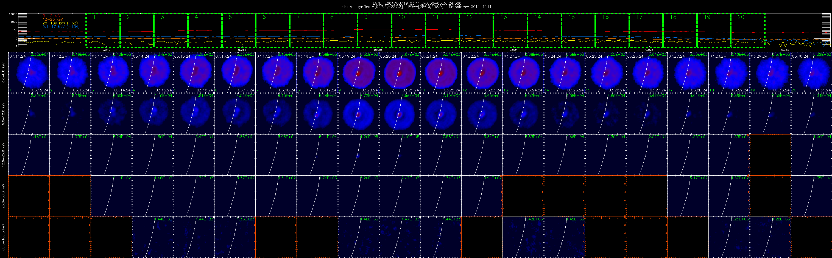The height and width of the screenshot is (258, 832).
Task: Click interval 1 in the light curve plot
Action: click(103, 30)
